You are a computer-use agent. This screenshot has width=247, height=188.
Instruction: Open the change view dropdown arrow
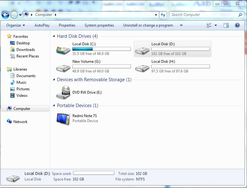tap(216, 25)
